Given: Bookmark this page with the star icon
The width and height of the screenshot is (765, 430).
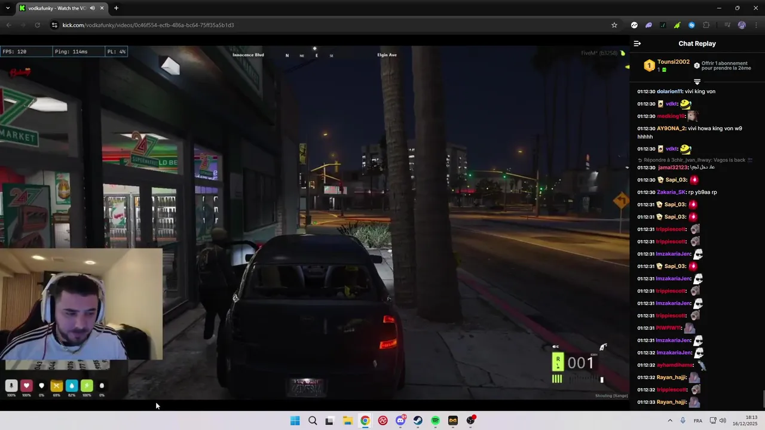Looking at the screenshot, I should pos(614,25).
